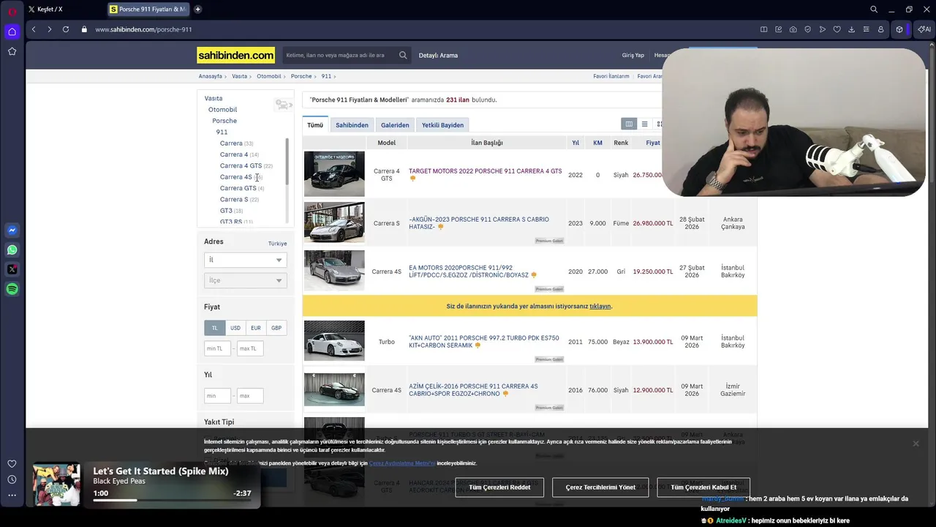936x527 pixels.
Task: View site security padlock info
Action: 84,29
